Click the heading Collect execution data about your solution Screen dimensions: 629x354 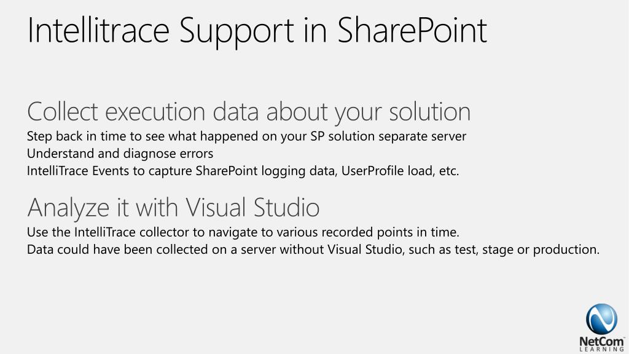249,112
